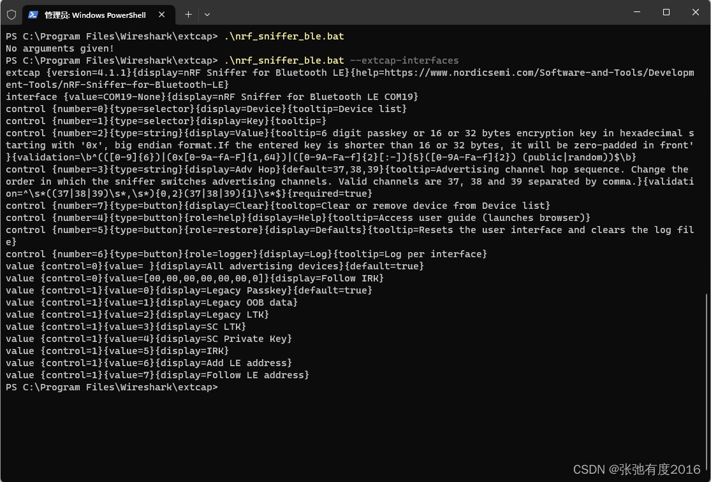
Task: Click the 'display=Defaults' control line
Action: [349, 236]
